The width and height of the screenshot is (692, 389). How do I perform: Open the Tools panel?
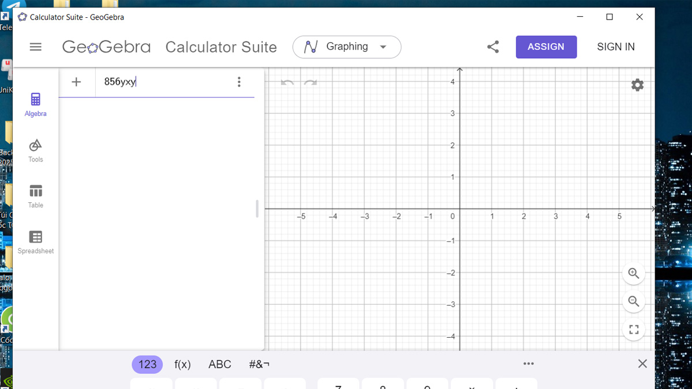coord(36,150)
